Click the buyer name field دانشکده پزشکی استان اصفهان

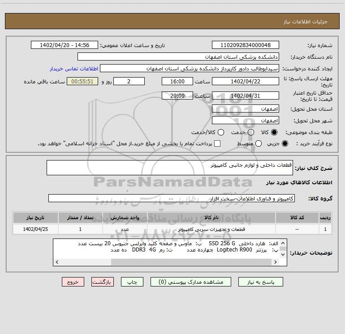178,56
